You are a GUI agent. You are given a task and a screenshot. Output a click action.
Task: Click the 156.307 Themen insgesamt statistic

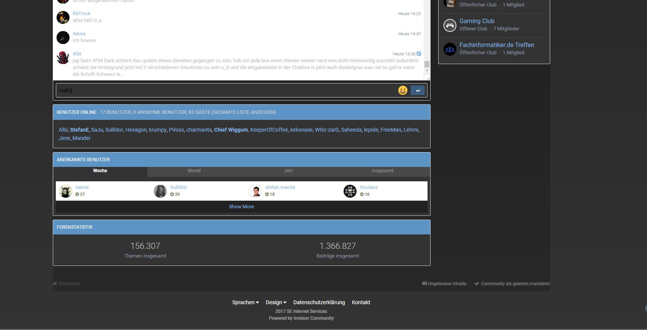145,250
